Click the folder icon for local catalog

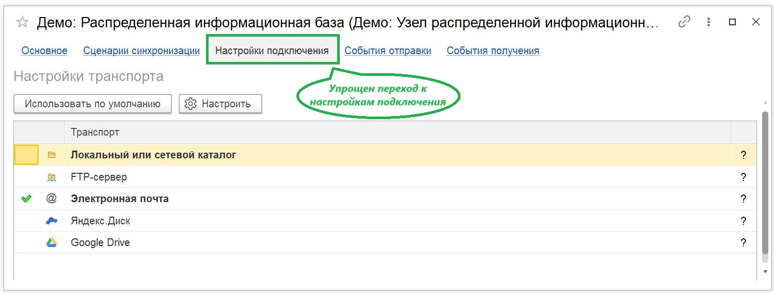51,155
